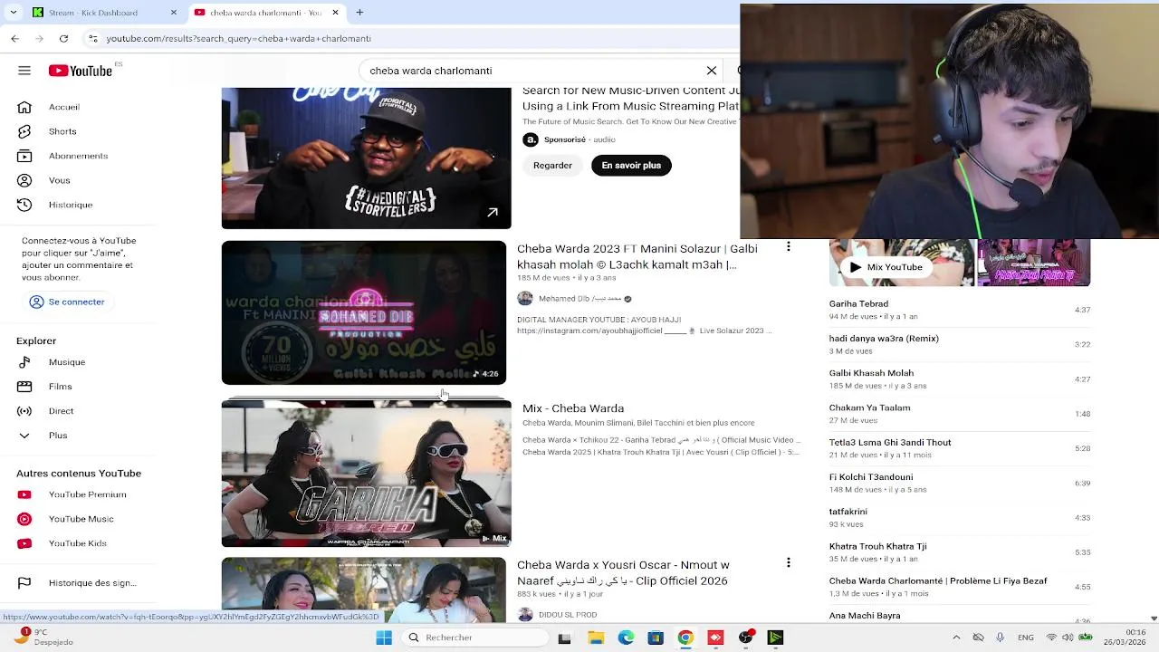Open the Vous sidebar entry
The width and height of the screenshot is (1159, 652).
[x=59, y=181]
